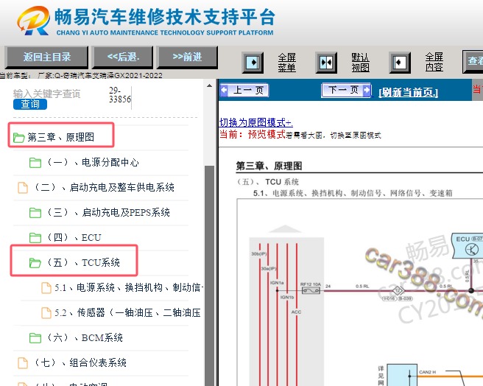Click the 返回主目录 button

coord(47,57)
